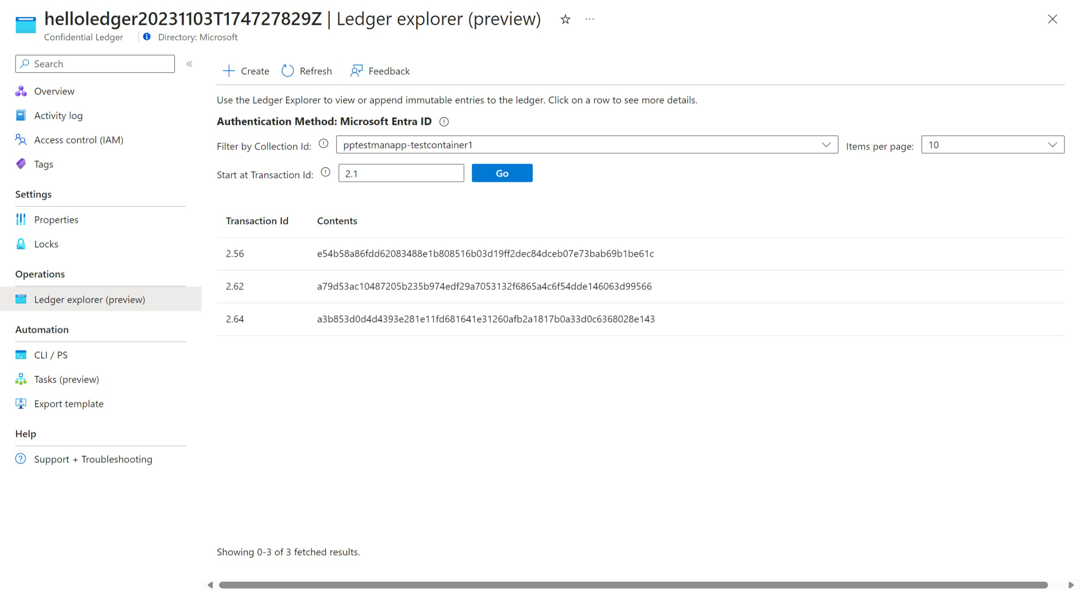Edit the Start at Transaction Id input field

pos(401,173)
